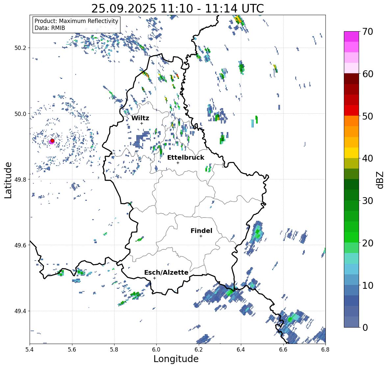This screenshot has height=367, width=388.
Task: Click the dBZ colorbar label
Action: [380, 180]
